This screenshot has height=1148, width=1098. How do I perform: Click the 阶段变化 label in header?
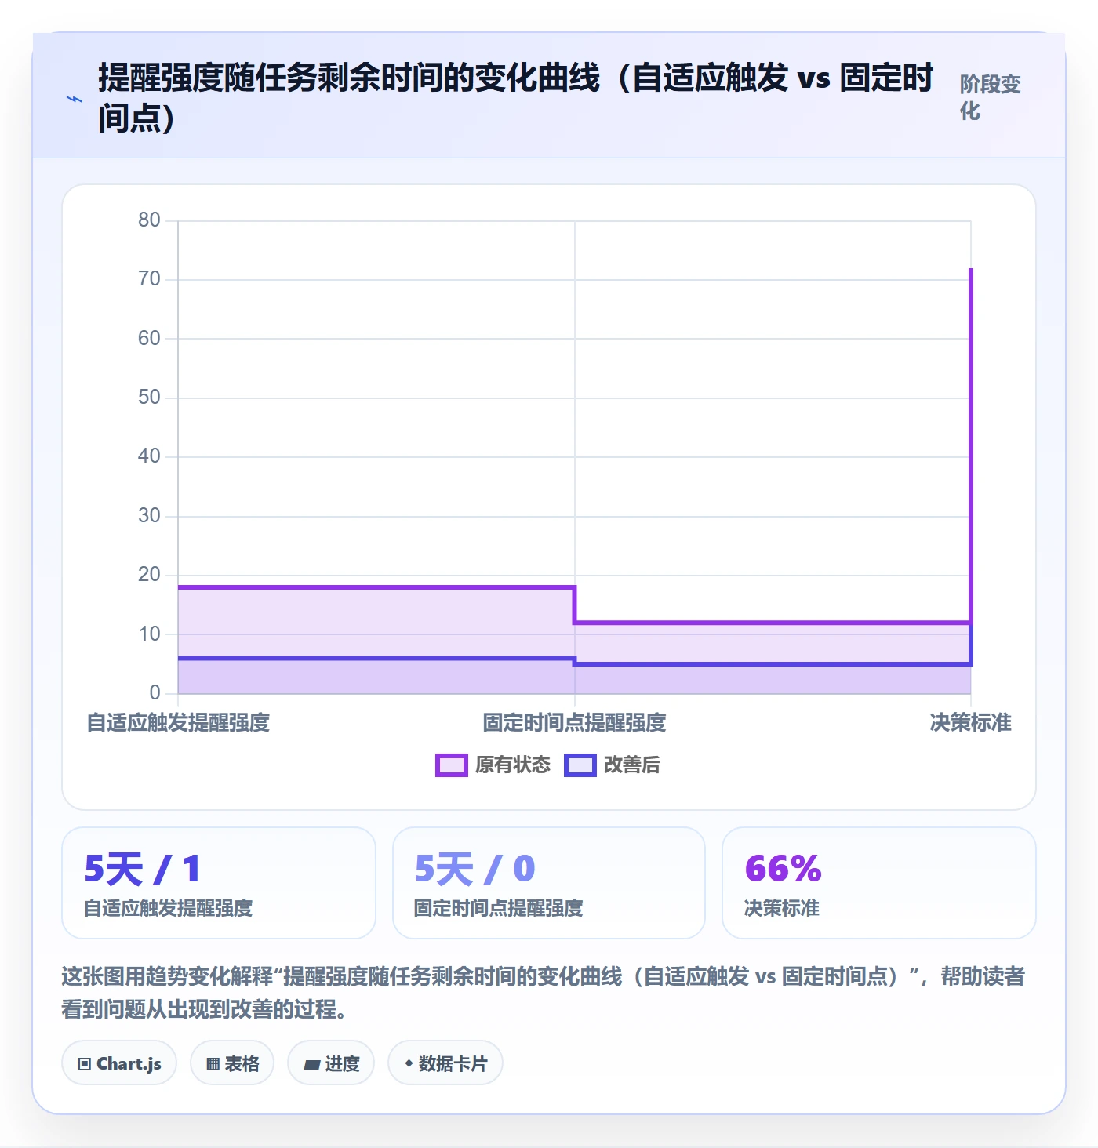click(990, 97)
